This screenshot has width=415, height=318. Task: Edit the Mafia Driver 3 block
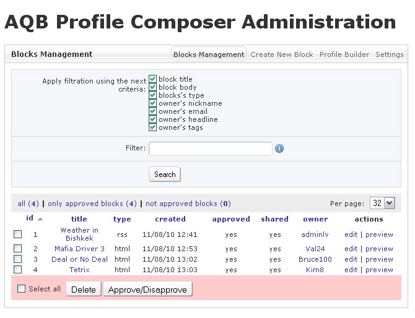tap(351, 249)
